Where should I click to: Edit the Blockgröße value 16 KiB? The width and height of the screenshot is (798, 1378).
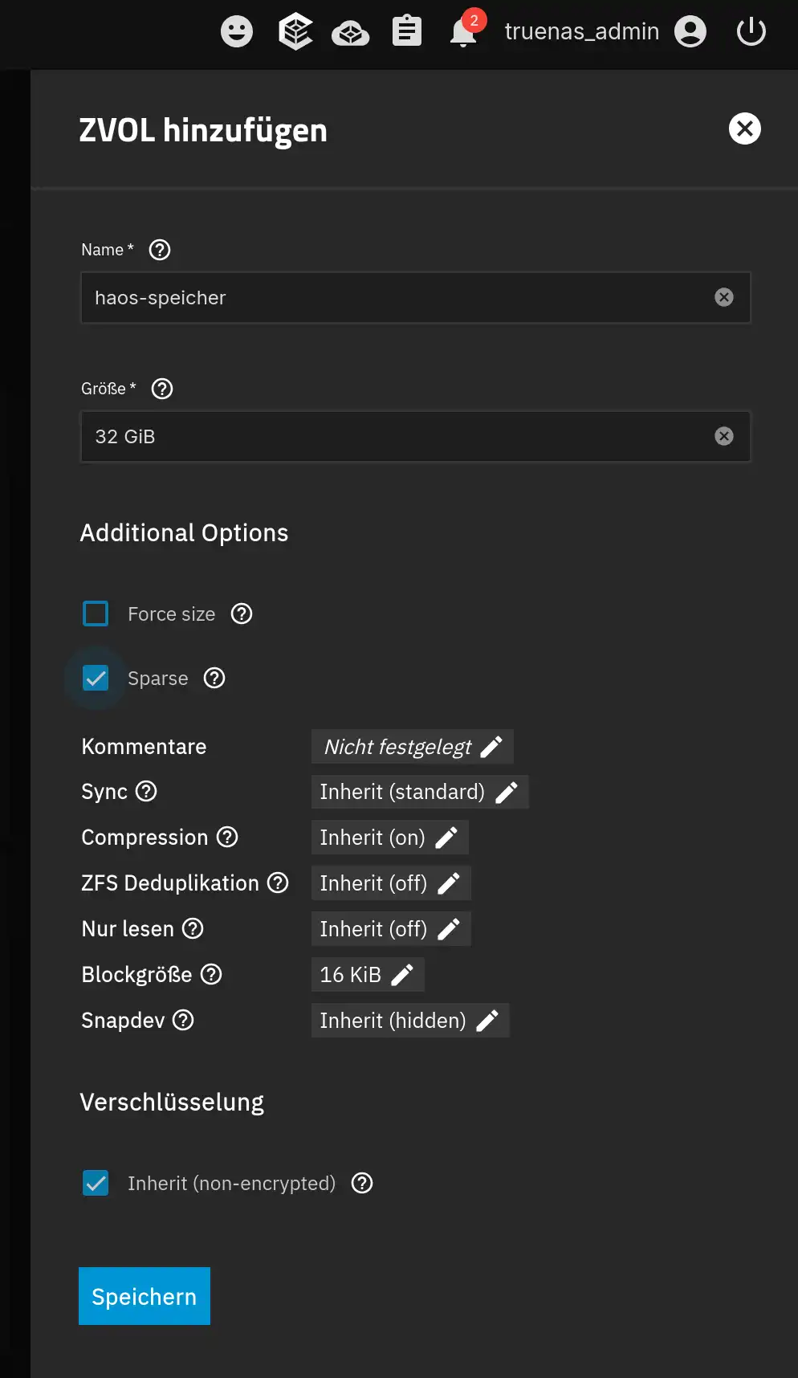tap(368, 975)
